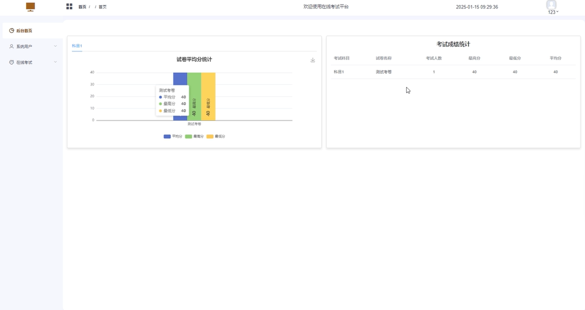Click the 测试考卷 table cell
The width and height of the screenshot is (585, 310).
(384, 72)
